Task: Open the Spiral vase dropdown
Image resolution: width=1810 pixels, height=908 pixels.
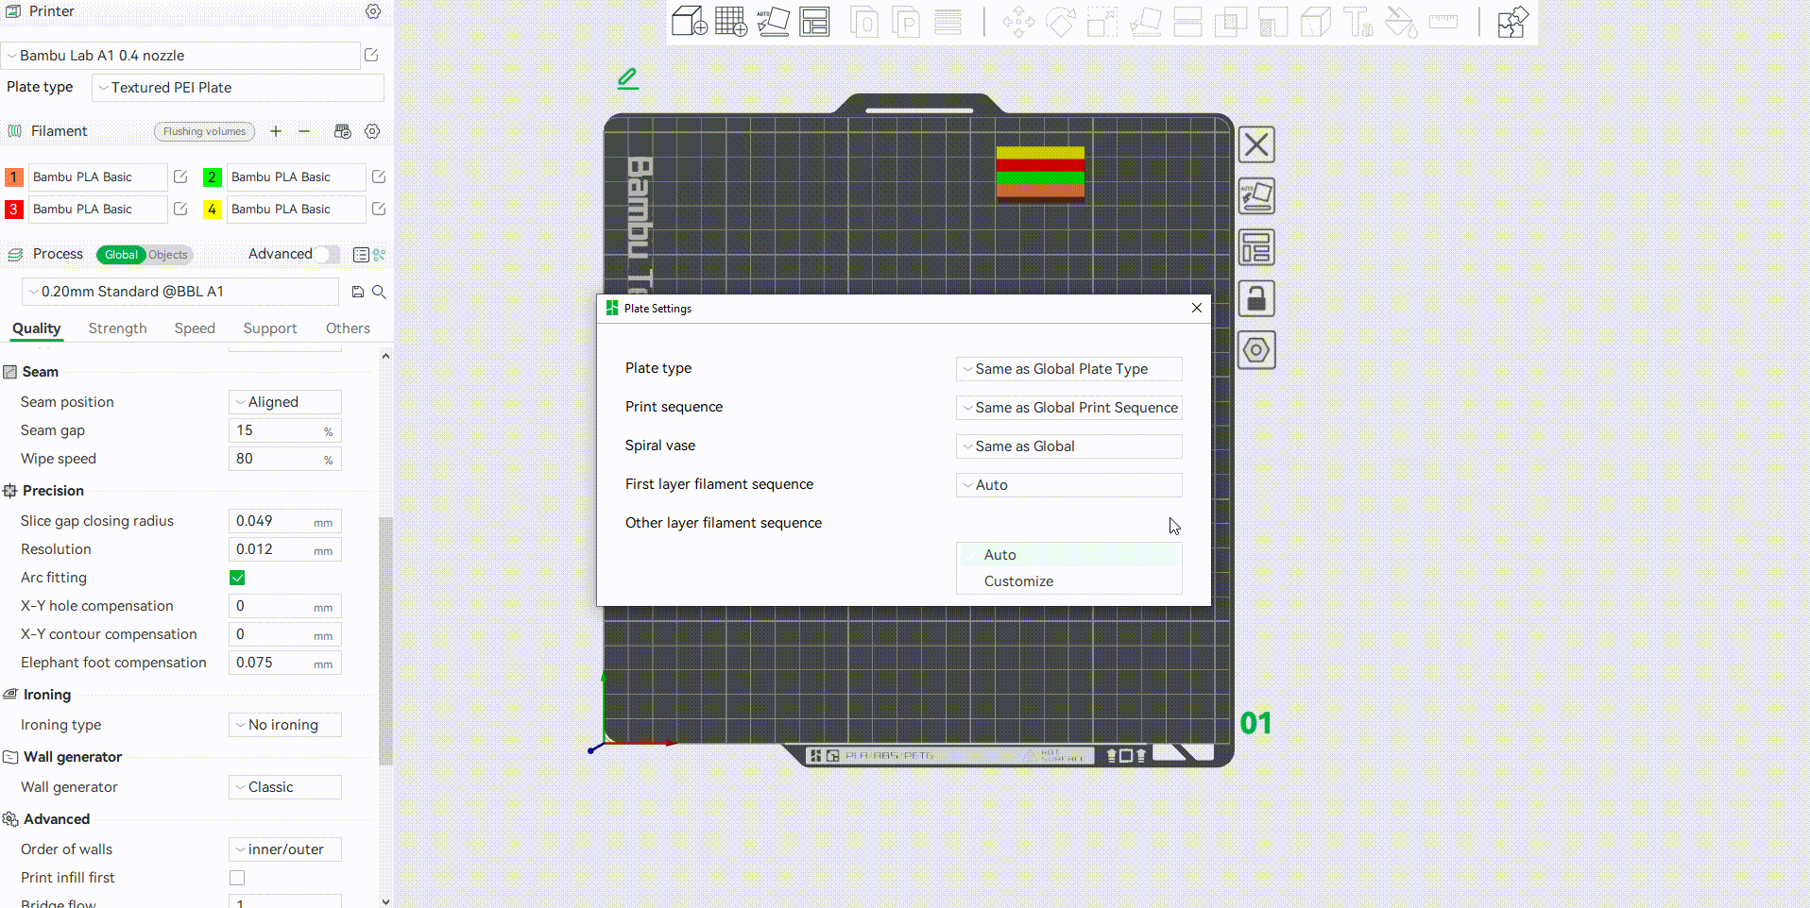Action: click(1069, 446)
